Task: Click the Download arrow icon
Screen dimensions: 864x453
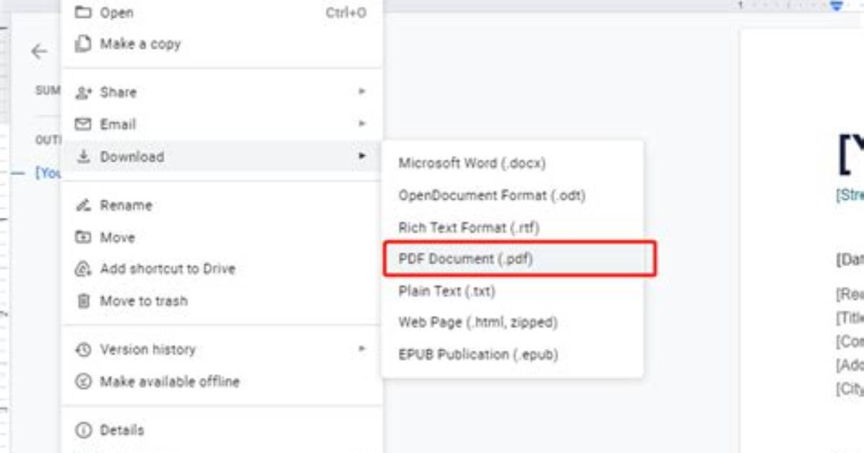Action: 83,157
